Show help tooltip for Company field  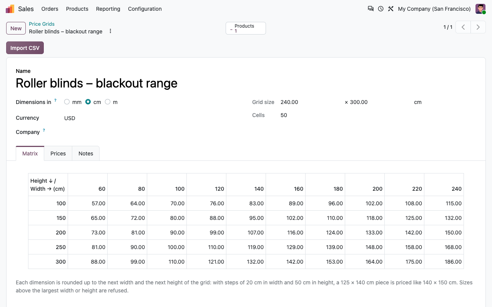pyautogui.click(x=44, y=130)
